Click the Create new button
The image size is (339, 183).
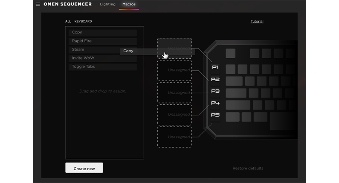(84, 168)
